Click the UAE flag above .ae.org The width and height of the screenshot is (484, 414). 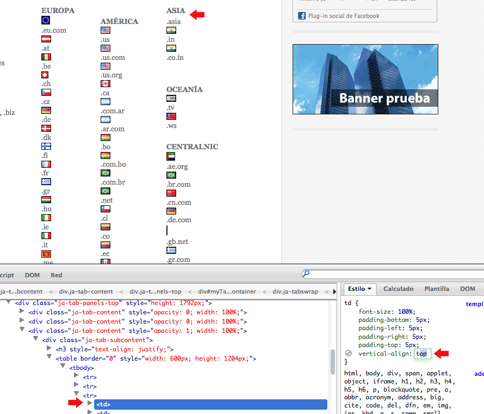click(x=171, y=156)
